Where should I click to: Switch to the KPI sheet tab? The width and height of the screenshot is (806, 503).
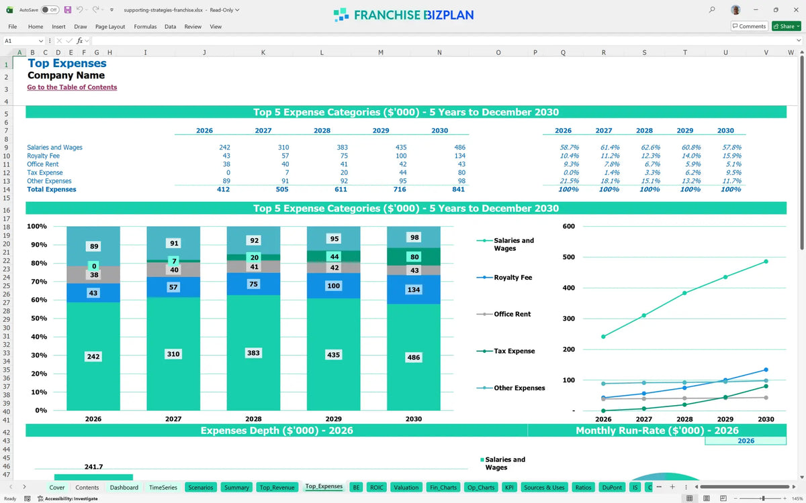click(x=509, y=488)
